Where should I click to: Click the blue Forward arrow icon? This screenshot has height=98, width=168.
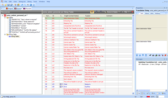pyautogui.click(x=34, y=5)
